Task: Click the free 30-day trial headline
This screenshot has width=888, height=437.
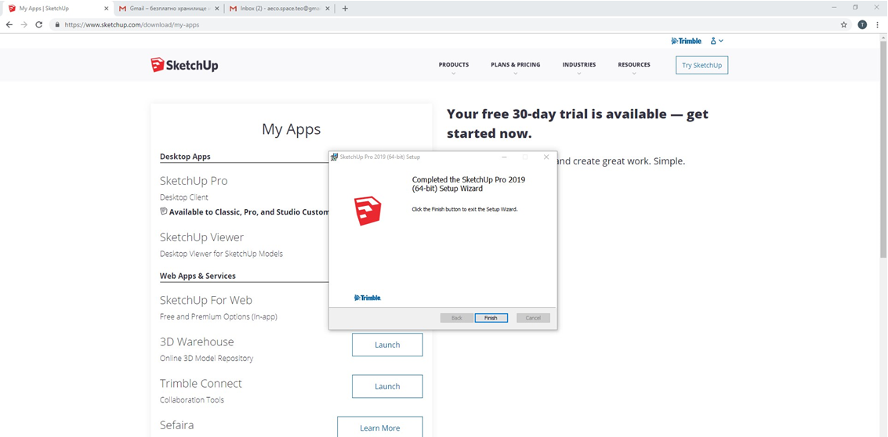Action: (x=577, y=124)
